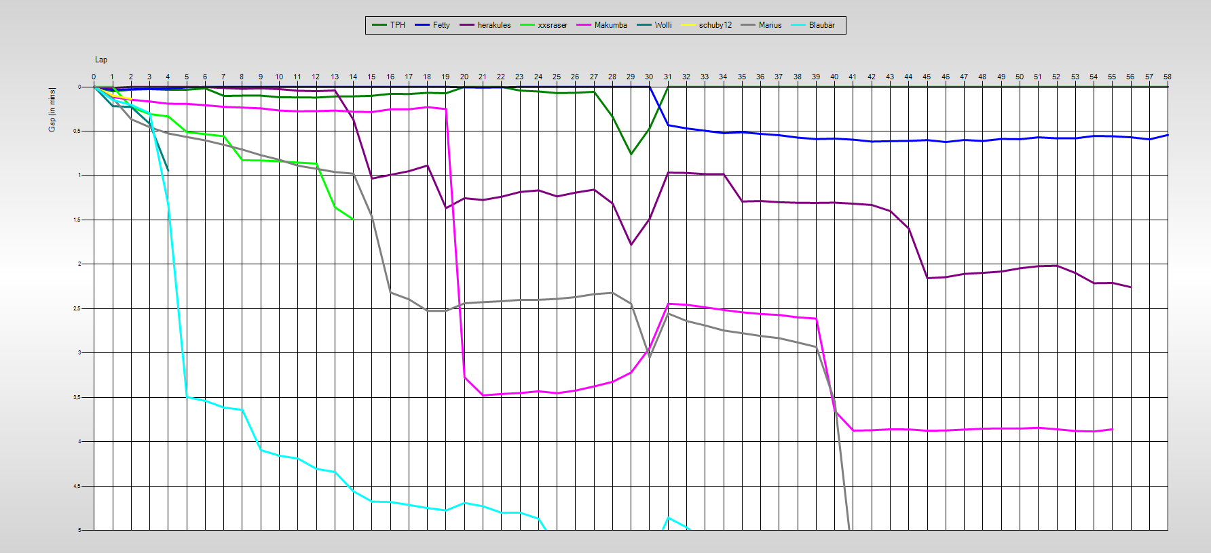Pick the Marius legend label
Image resolution: width=1211 pixels, height=553 pixels.
[x=770, y=25]
